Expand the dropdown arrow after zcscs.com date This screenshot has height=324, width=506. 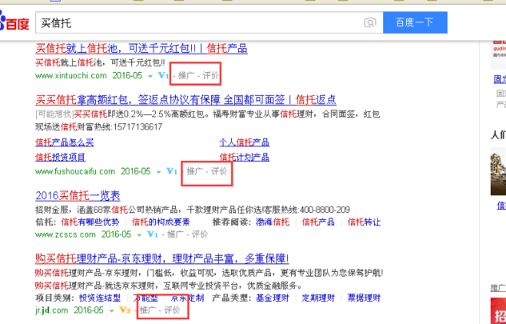pos(139,235)
